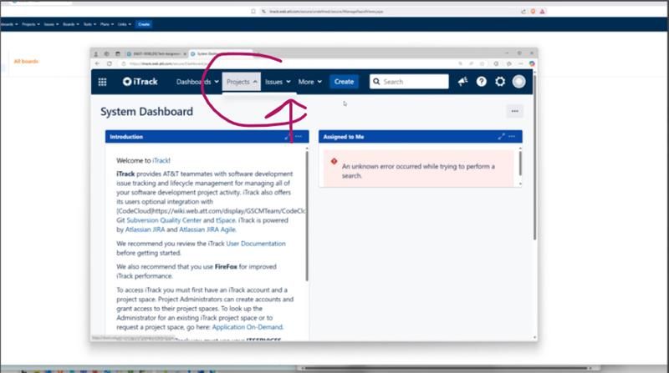Screen dimensions: 669x373
Task: Maximize the Introduction gadget
Action: (x=288, y=137)
